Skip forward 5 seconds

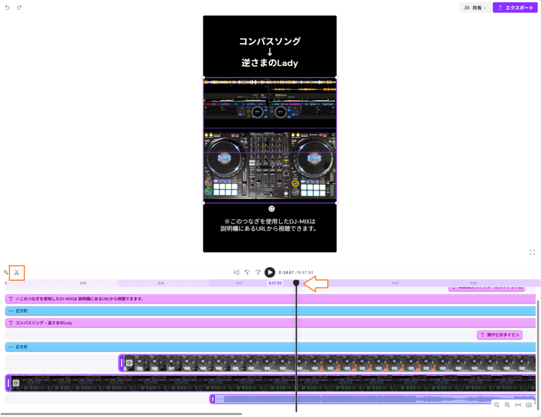[258, 272]
